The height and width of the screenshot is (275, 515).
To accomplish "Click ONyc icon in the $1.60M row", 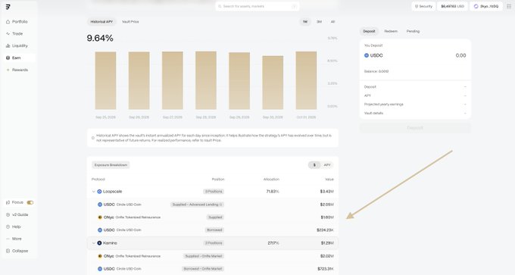I will pos(100,217).
